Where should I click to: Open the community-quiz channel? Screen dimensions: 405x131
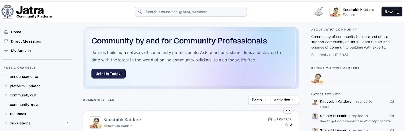tap(24, 105)
